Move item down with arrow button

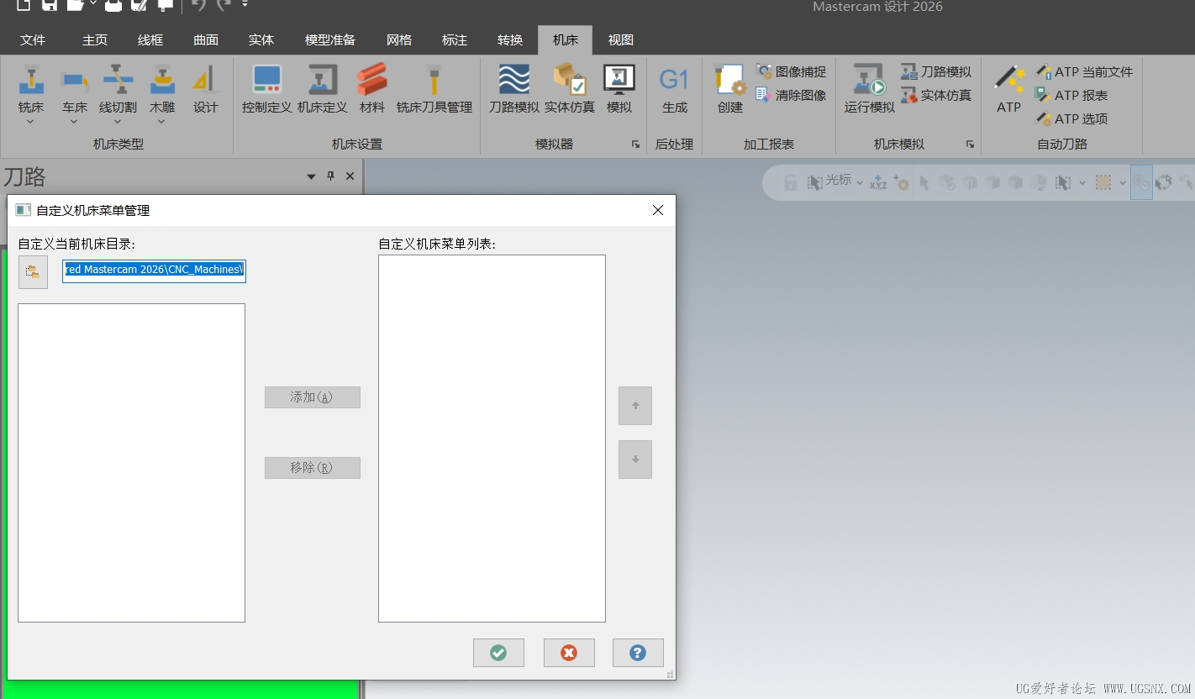(x=635, y=460)
